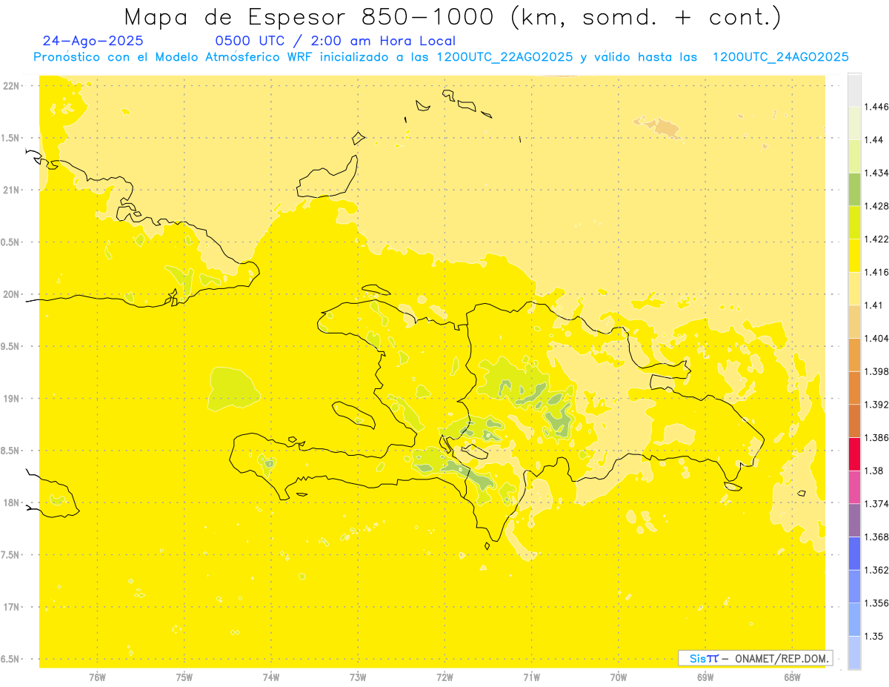The image size is (889, 687).
Task: Select the blue legend band between 1.362 and 1.368
Action: [854, 553]
